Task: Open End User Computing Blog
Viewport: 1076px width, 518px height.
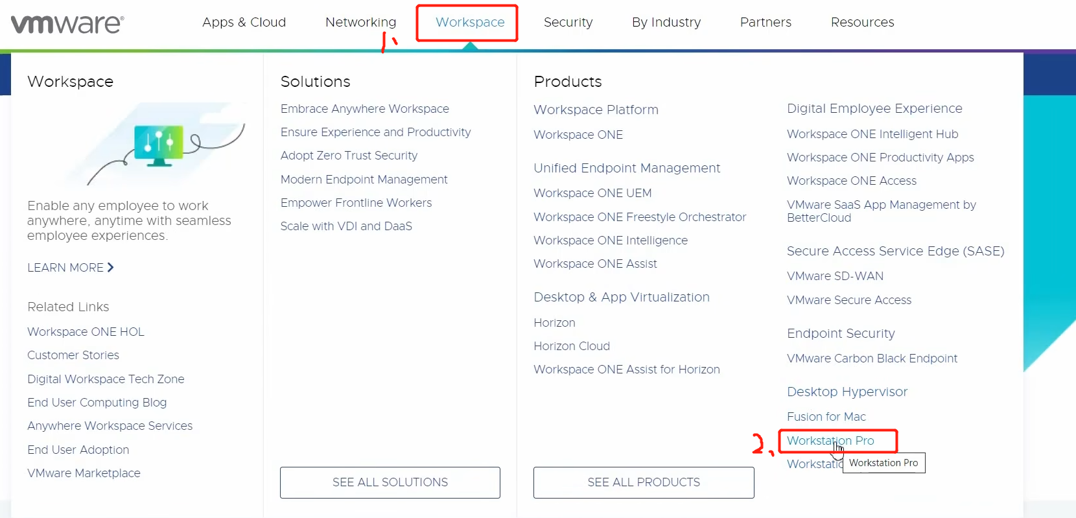Action: click(x=97, y=403)
